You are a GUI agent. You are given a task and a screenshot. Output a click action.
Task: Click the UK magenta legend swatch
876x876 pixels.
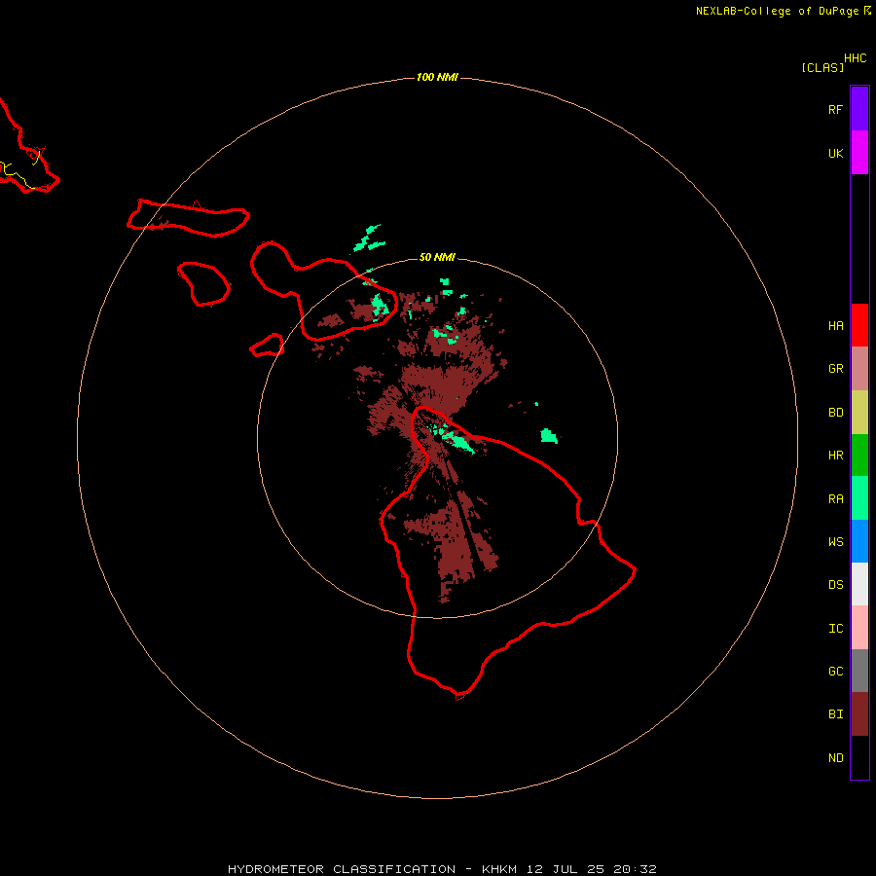(859, 153)
